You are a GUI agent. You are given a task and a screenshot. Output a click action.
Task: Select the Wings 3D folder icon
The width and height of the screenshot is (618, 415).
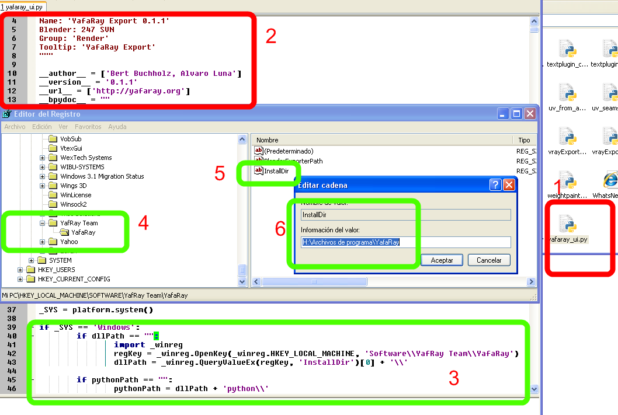click(x=53, y=186)
